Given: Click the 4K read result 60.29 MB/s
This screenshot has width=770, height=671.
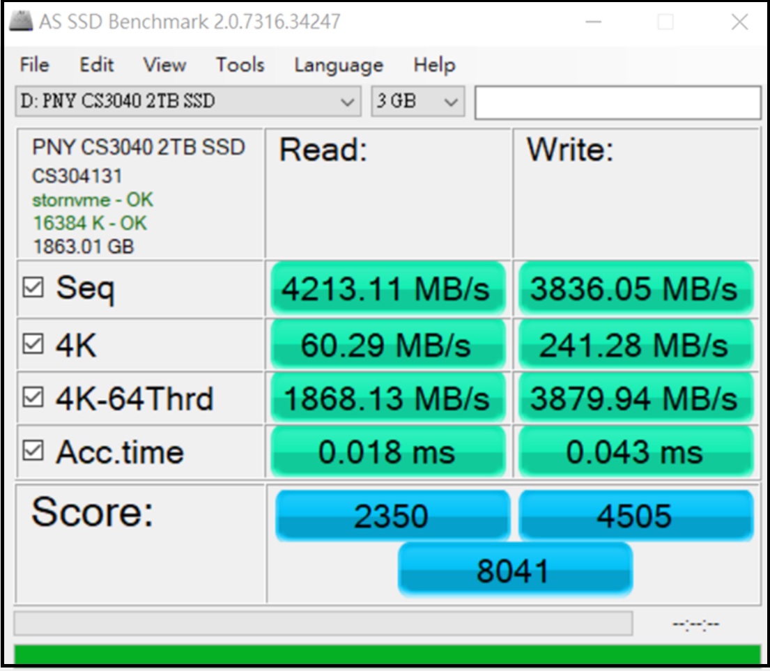Looking at the screenshot, I should click(388, 345).
